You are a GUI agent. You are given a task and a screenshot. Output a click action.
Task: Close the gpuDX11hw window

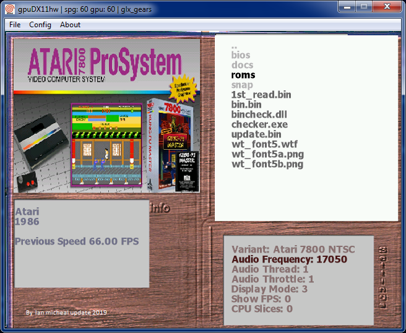click(x=387, y=7)
